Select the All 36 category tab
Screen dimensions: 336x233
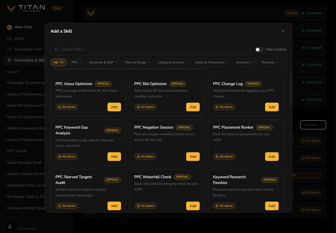click(58, 62)
